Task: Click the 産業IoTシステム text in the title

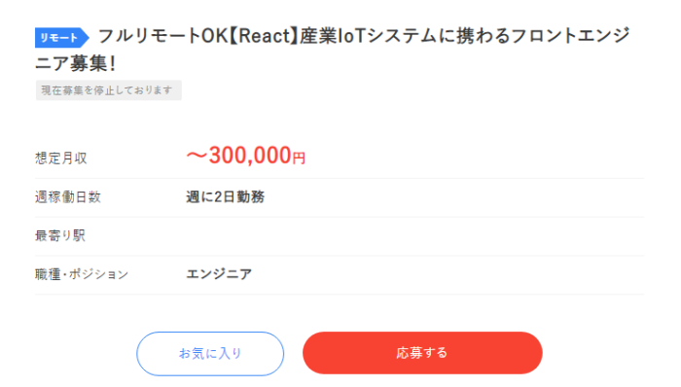Action: pyautogui.click(x=368, y=36)
